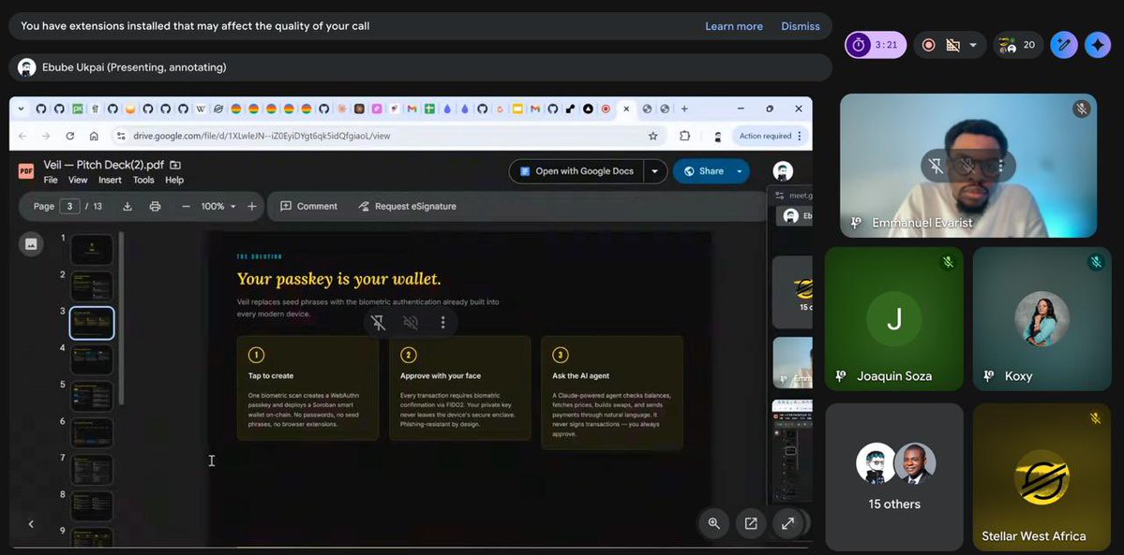Mute the presentation audio via overlay
The width and height of the screenshot is (1124, 555).
(x=411, y=323)
